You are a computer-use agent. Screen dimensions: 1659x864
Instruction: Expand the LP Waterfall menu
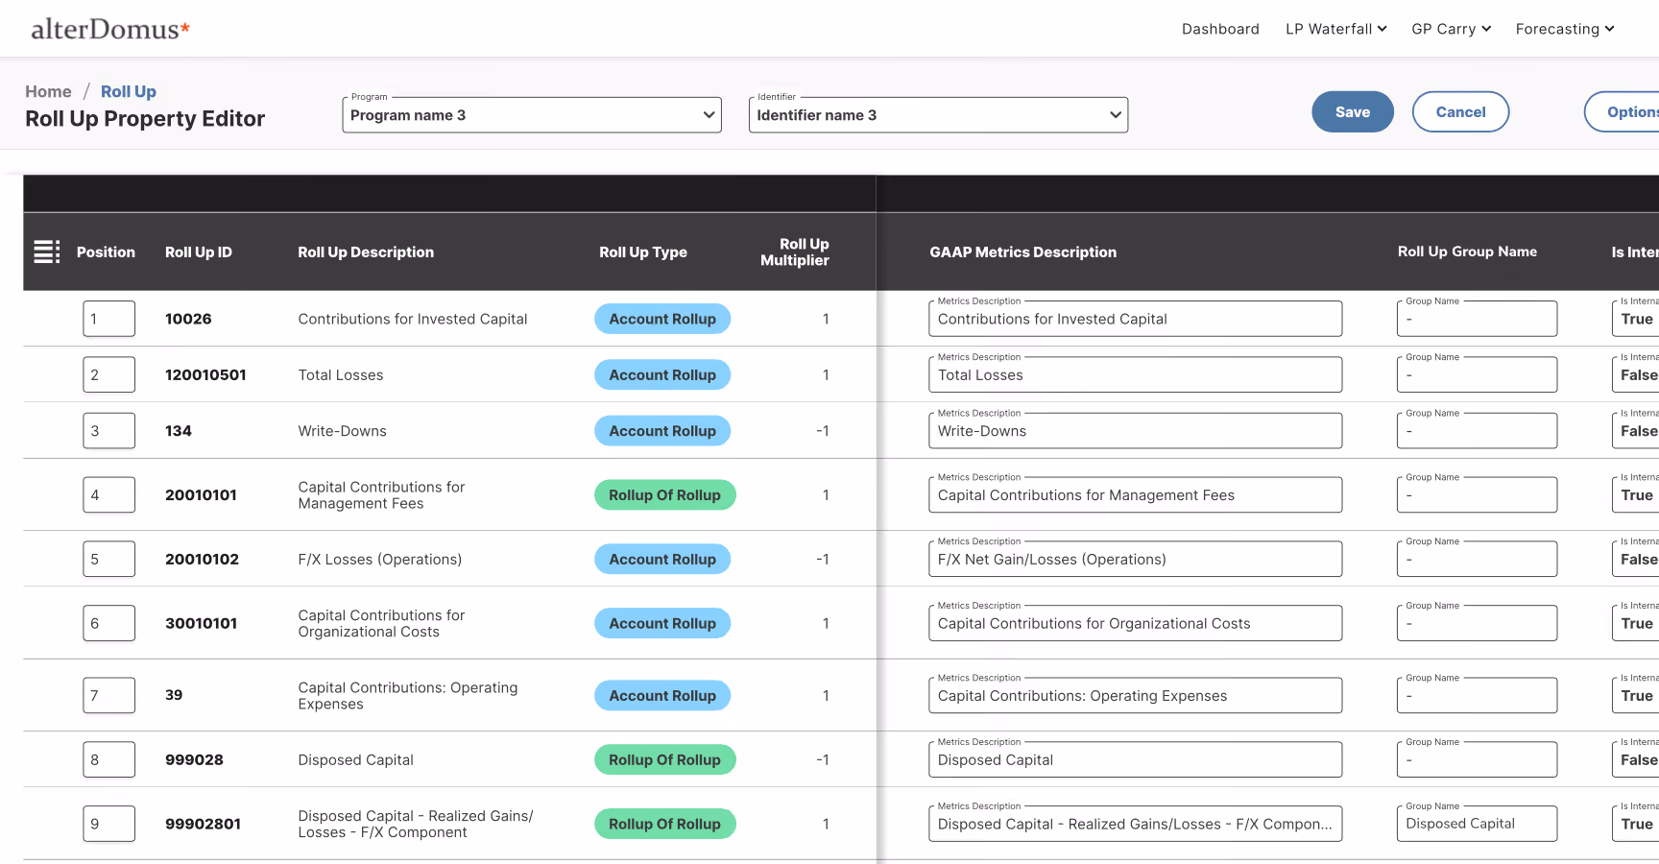coord(1336,29)
